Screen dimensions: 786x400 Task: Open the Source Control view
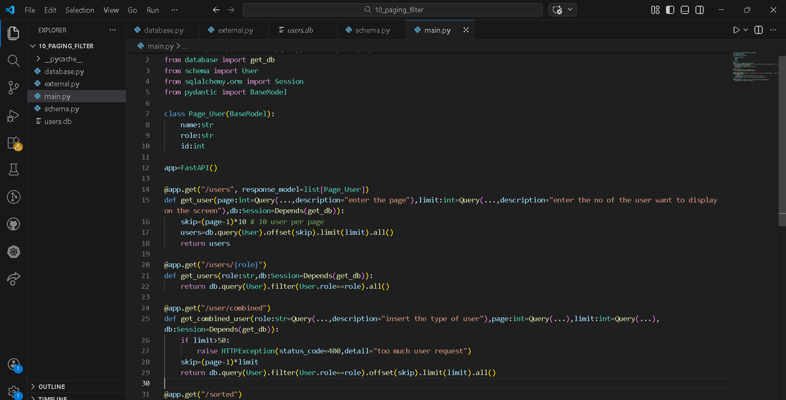[14, 88]
